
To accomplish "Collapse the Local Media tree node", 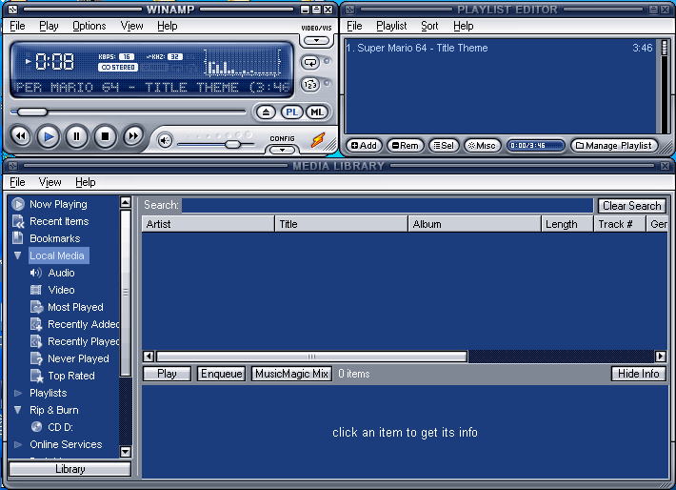I will pyautogui.click(x=18, y=255).
